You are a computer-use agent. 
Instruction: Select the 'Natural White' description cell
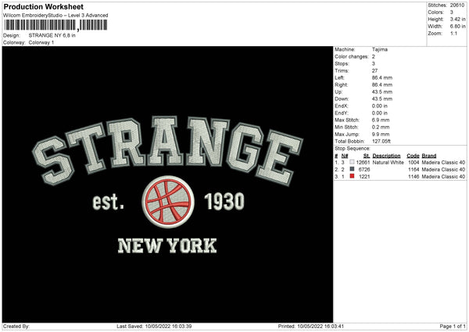[388, 162]
